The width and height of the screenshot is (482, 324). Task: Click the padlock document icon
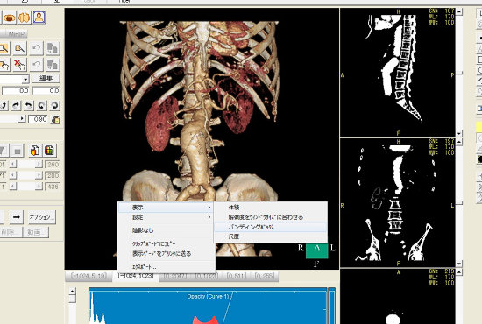(35, 150)
